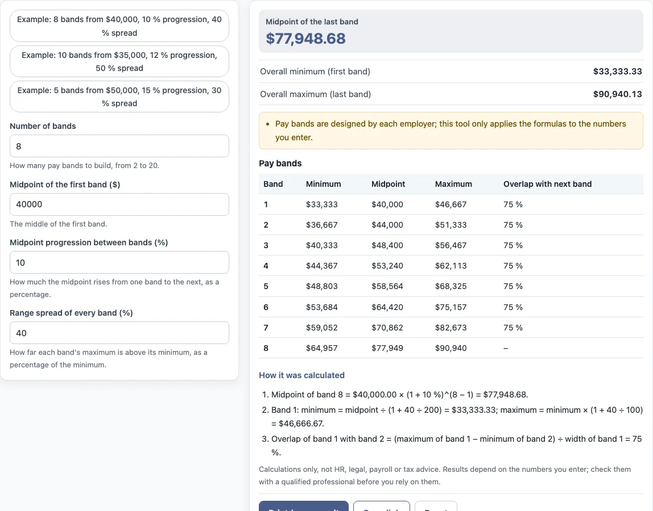Load the 10 bands from $35,000 example

[119, 61]
